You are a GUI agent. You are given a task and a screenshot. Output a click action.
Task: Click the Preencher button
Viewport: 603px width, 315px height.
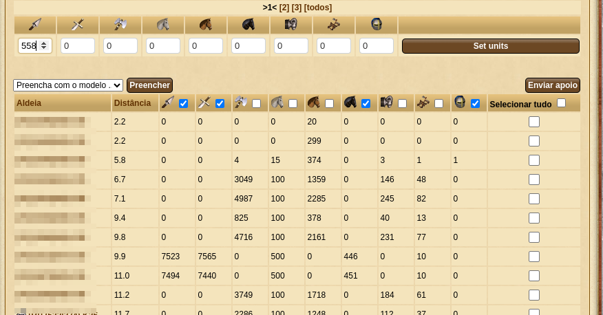149,85
